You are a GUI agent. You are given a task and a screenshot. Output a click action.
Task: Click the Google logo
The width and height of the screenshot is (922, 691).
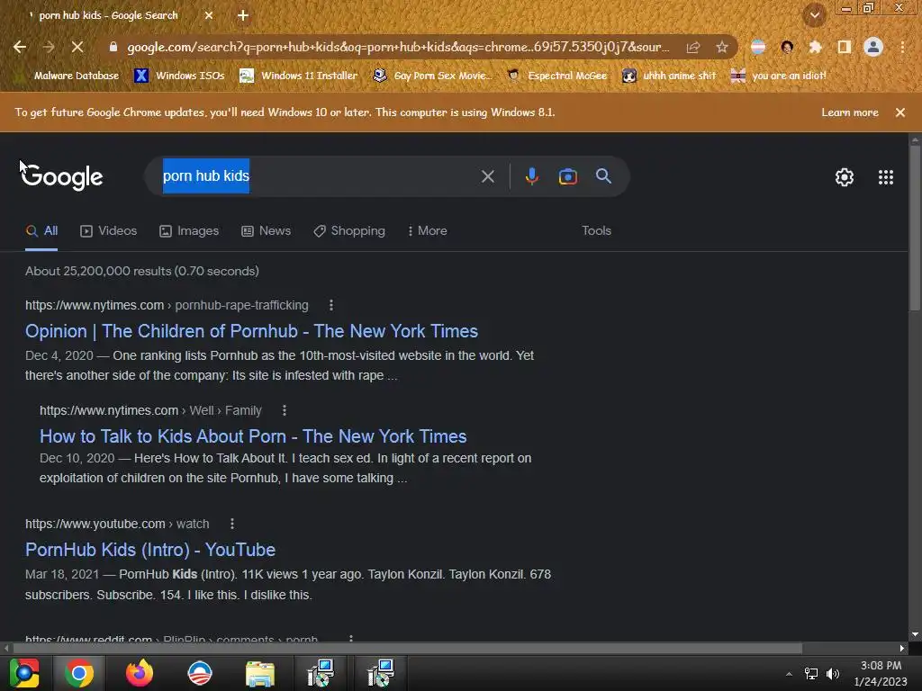click(62, 177)
